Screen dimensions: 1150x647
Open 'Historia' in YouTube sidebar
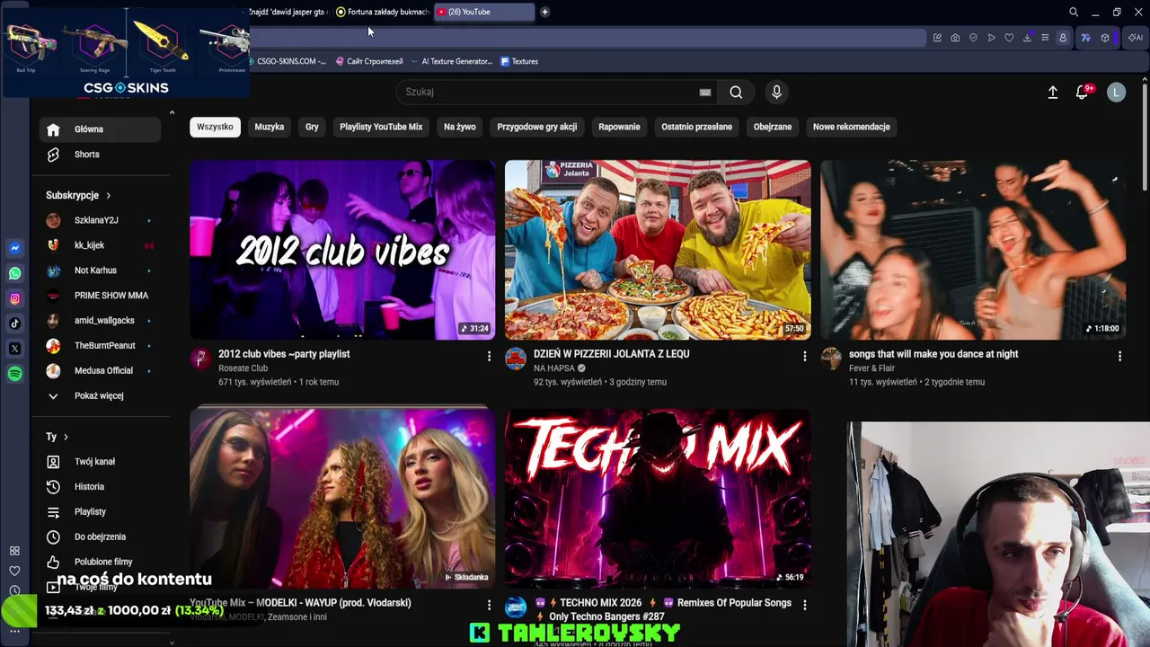pyautogui.click(x=100, y=486)
